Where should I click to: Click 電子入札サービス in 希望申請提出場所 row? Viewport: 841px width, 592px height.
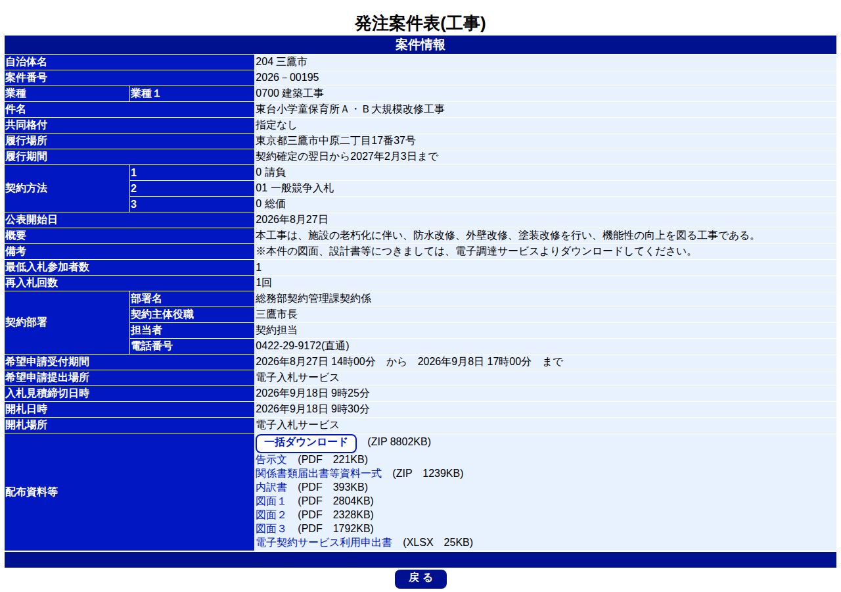pyautogui.click(x=298, y=378)
